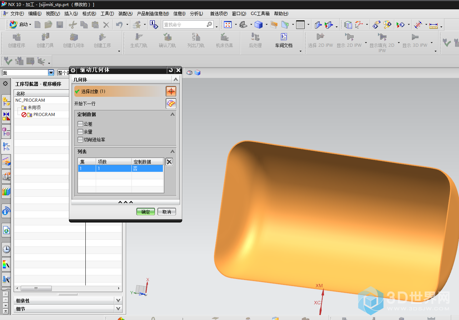Open the Web Browser sidebar icon
Image resolution: width=459 pixels, height=320 pixels.
tap(6, 230)
